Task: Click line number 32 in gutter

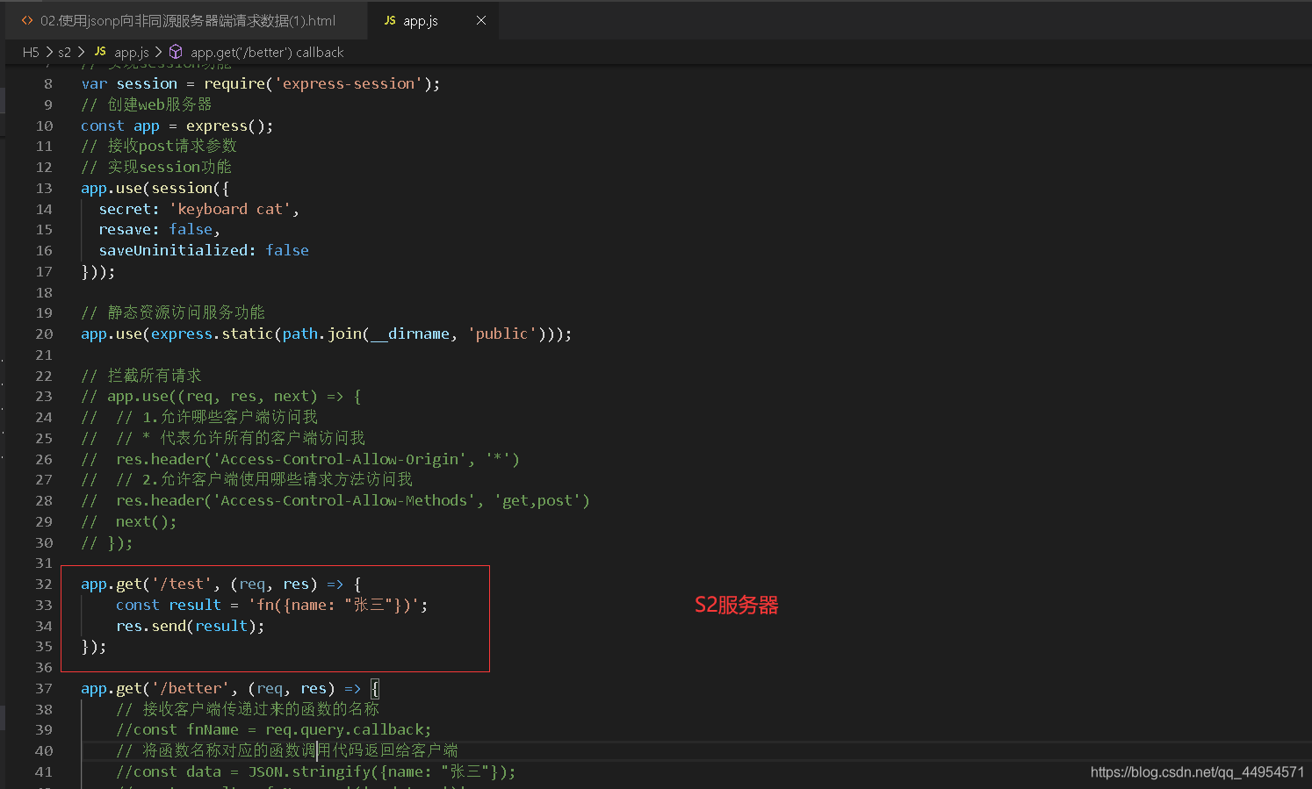Action: pos(44,584)
